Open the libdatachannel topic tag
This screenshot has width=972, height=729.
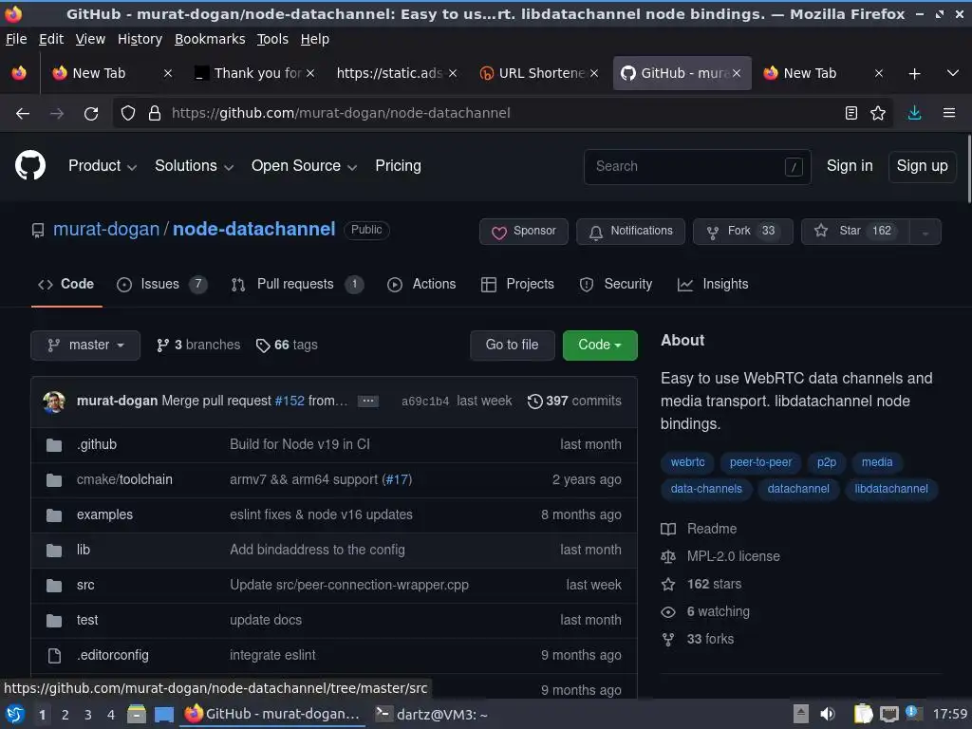890,489
